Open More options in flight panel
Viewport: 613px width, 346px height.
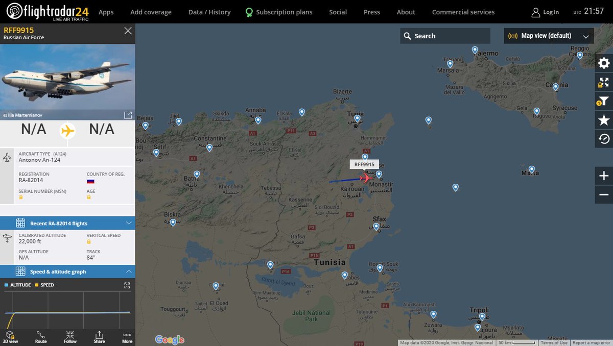[x=127, y=337]
